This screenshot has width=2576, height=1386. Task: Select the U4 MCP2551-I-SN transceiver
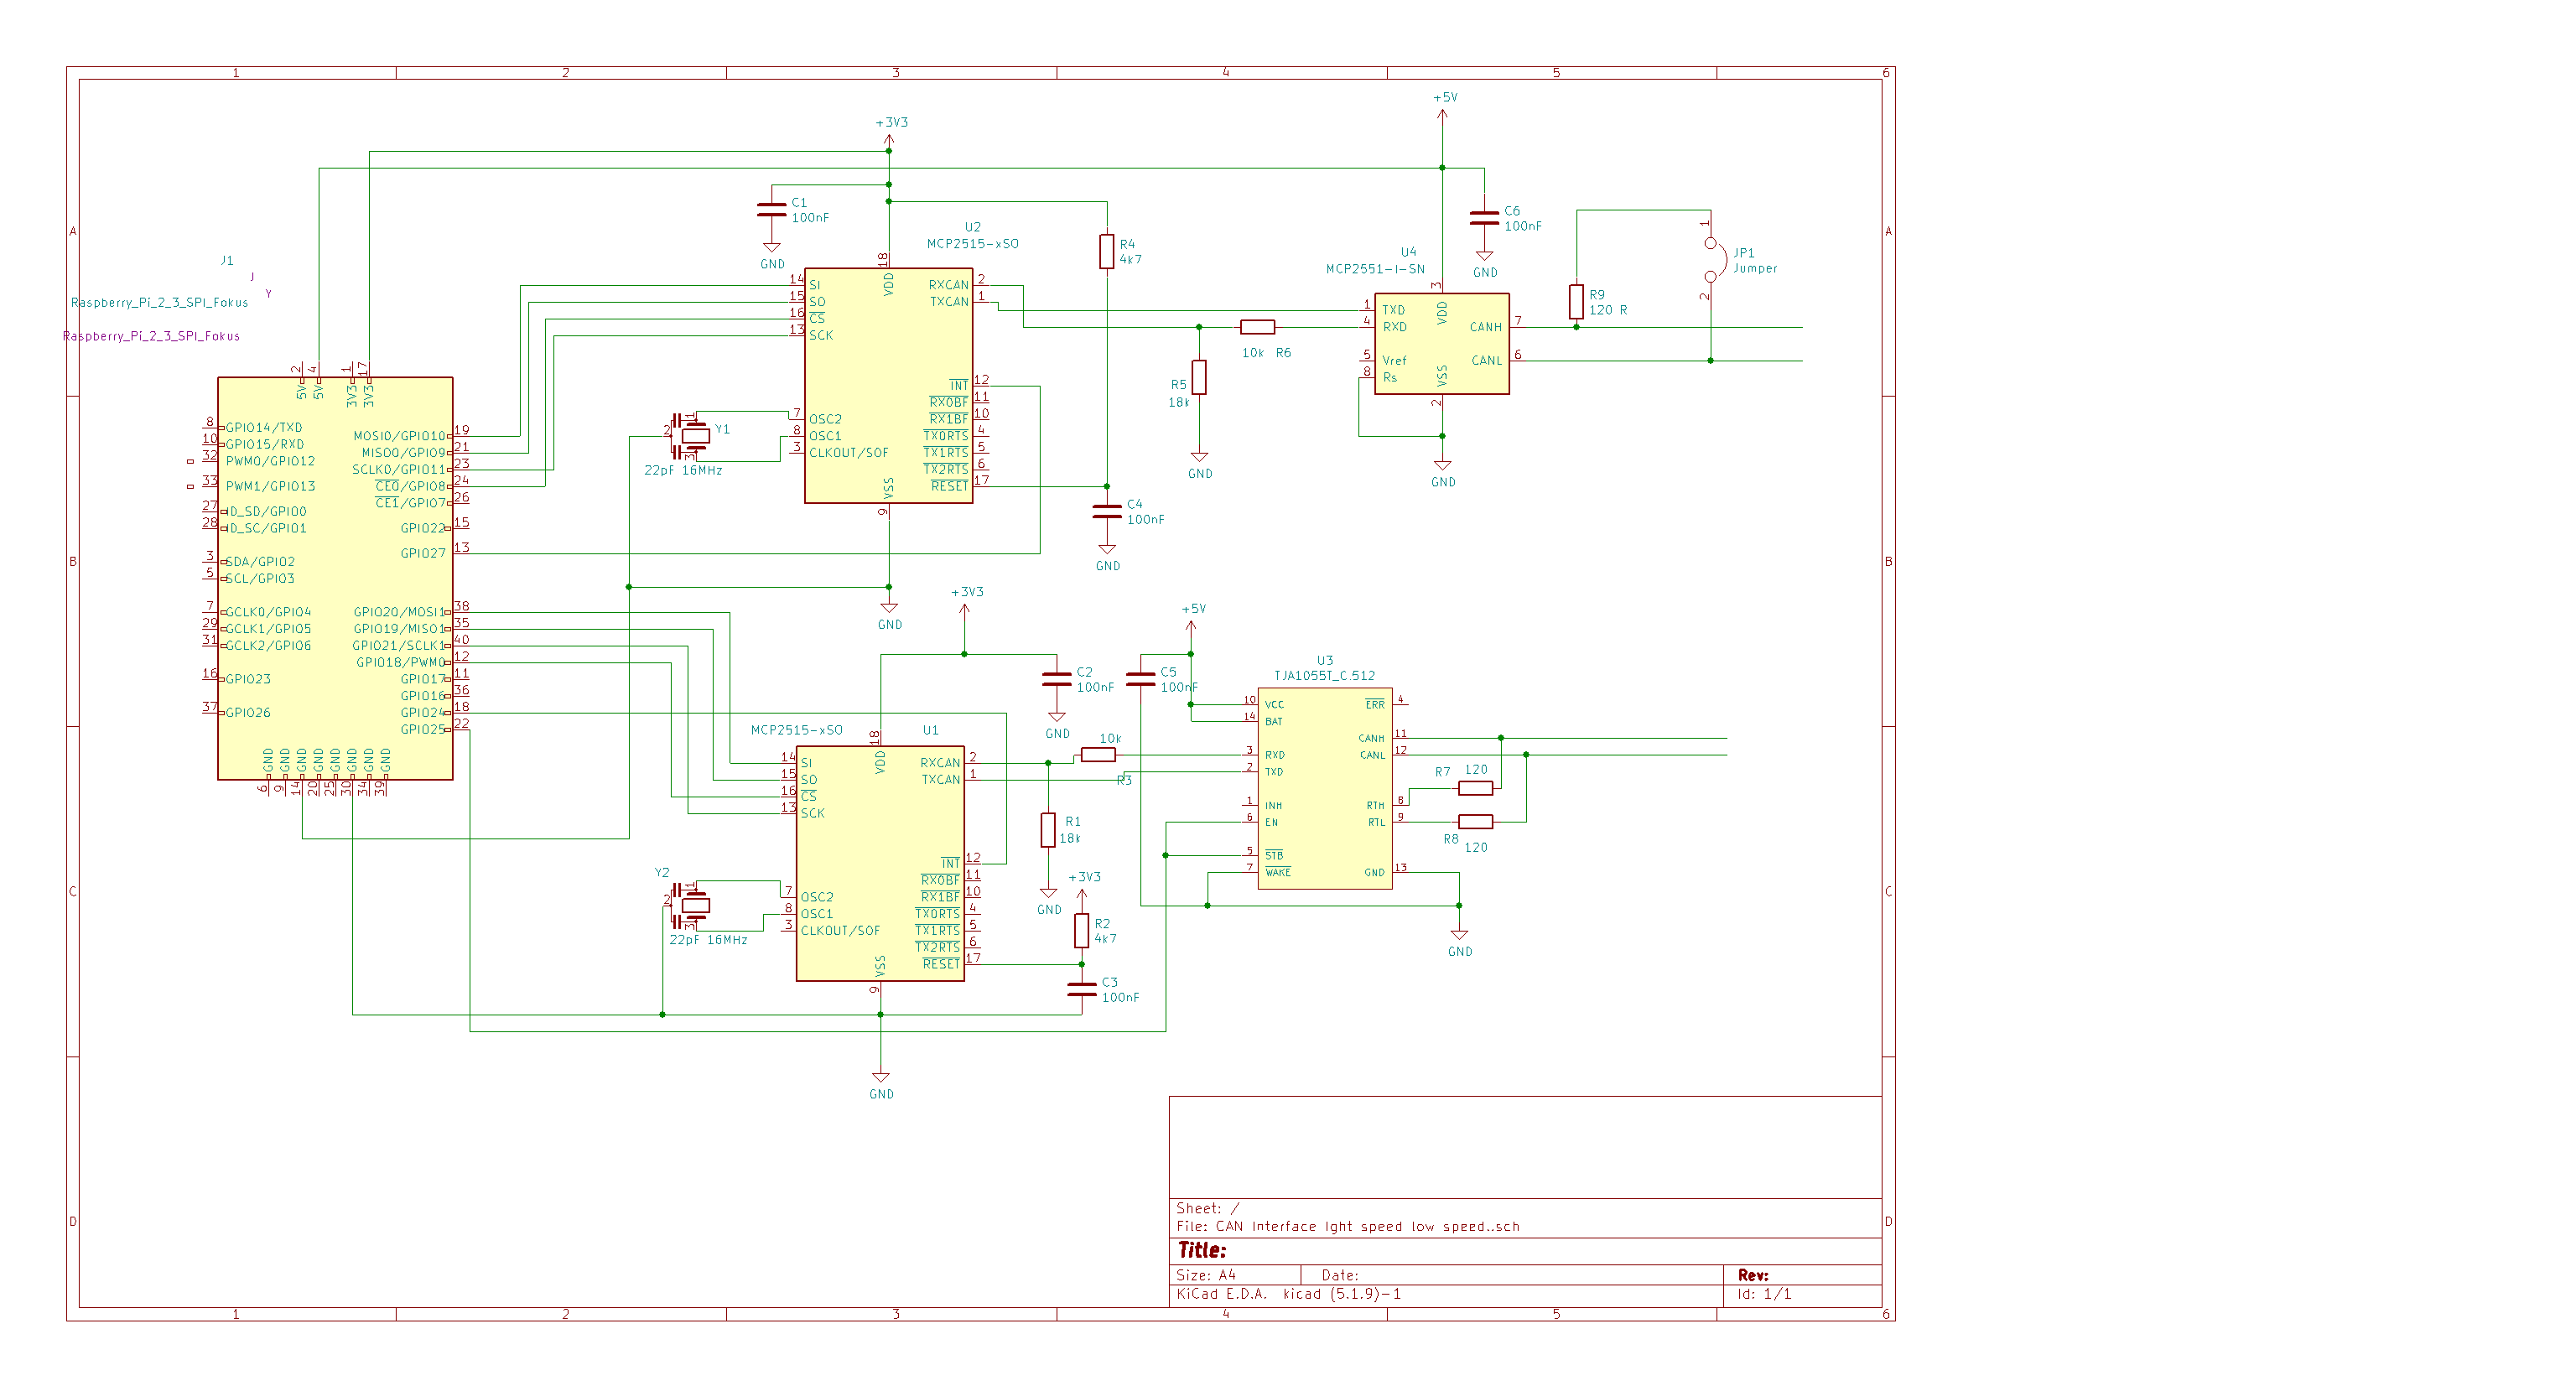(1441, 343)
